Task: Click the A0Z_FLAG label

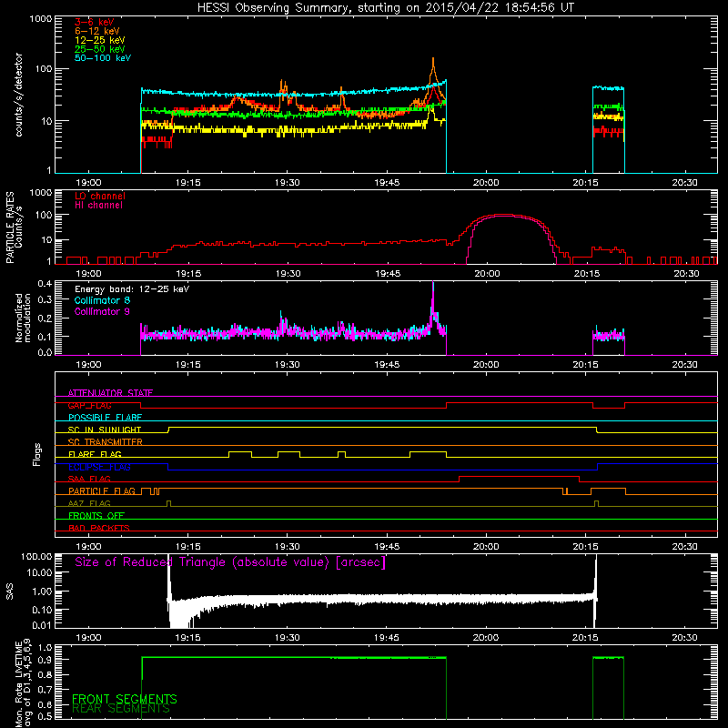Action: coord(89,504)
